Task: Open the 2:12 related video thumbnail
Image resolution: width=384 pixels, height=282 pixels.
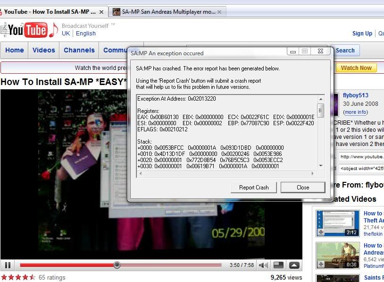Action: [x=338, y=223]
